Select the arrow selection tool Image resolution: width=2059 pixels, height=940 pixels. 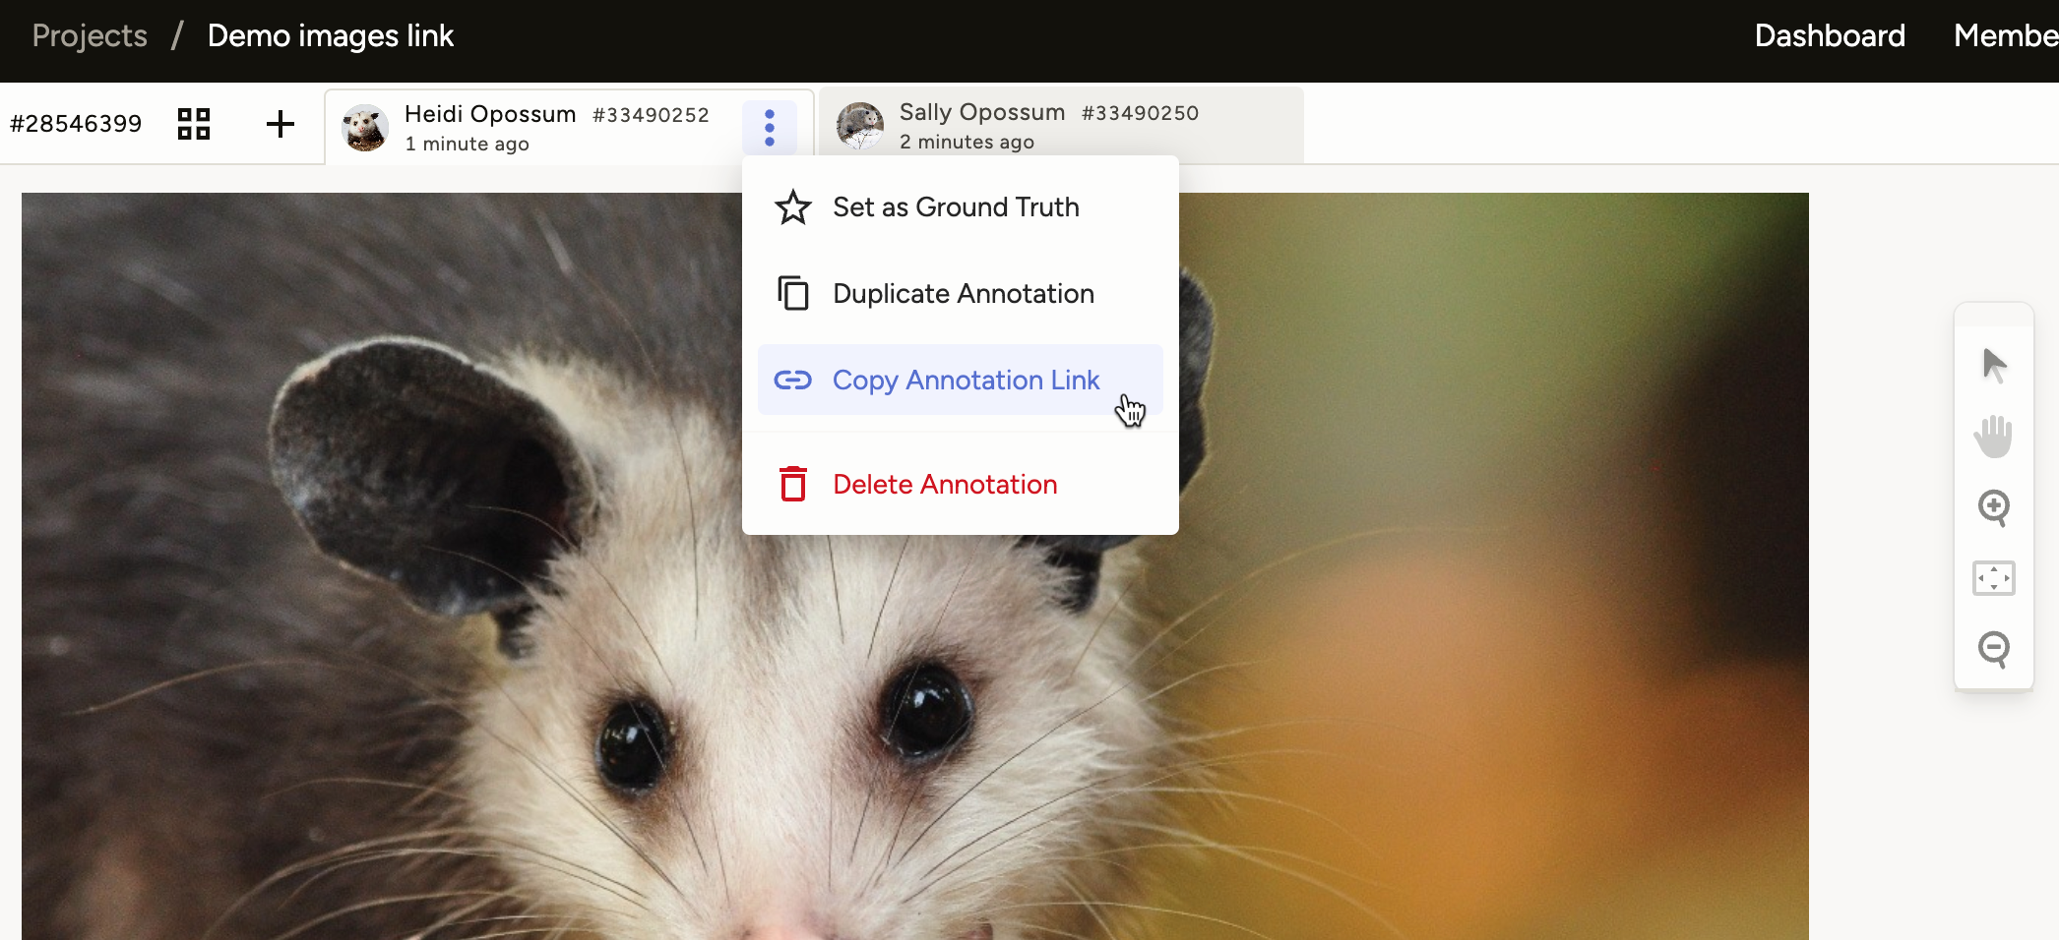(1993, 364)
